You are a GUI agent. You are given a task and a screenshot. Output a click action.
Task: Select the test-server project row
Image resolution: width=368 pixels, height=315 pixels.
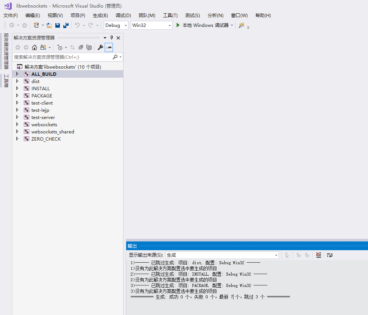pyautogui.click(x=67, y=117)
